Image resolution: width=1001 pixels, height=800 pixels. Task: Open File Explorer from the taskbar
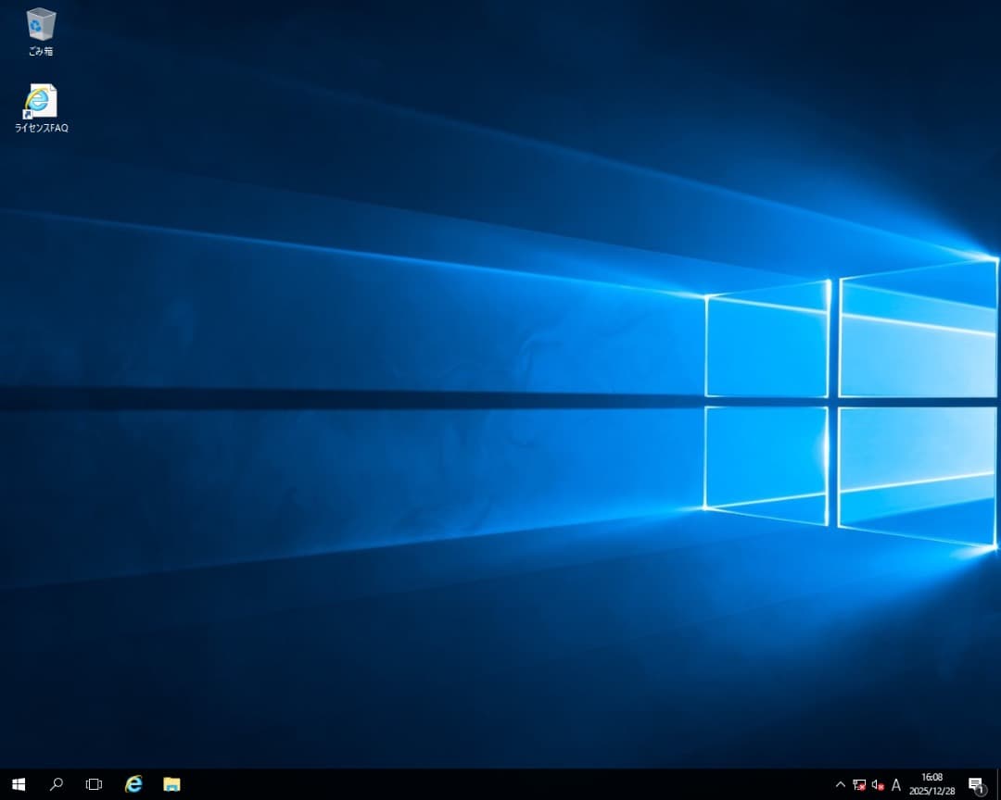pyautogui.click(x=171, y=784)
